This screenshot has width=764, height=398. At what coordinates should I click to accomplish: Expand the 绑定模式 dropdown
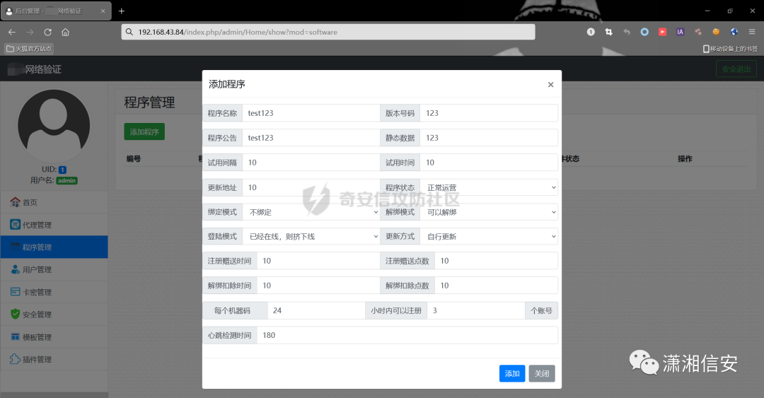coord(311,212)
